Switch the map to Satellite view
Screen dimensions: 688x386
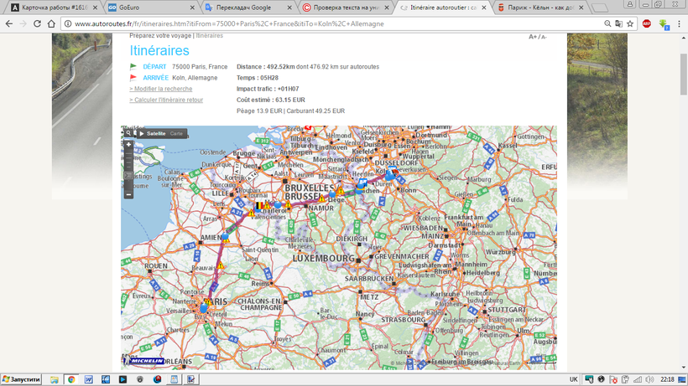point(156,133)
